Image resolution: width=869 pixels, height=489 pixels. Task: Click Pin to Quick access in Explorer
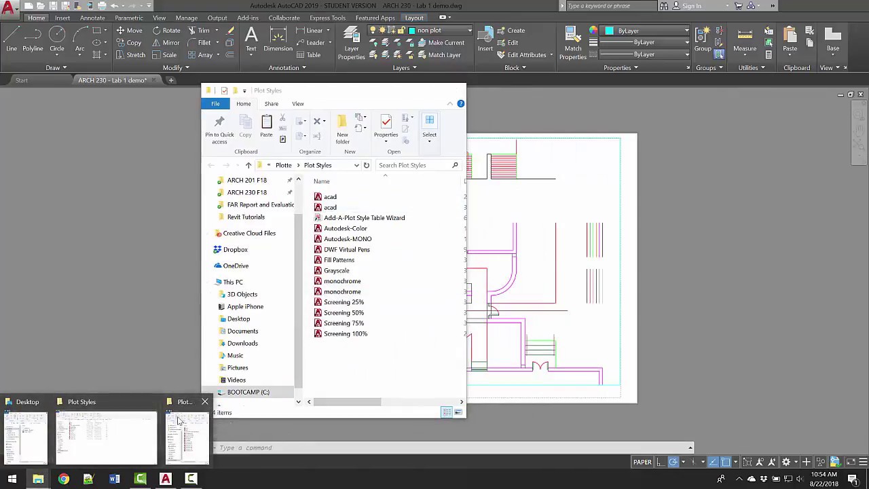(219, 129)
